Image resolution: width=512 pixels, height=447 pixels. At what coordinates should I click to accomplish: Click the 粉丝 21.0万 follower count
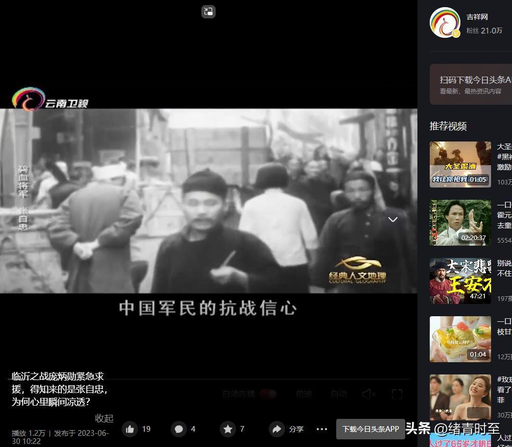[484, 31]
